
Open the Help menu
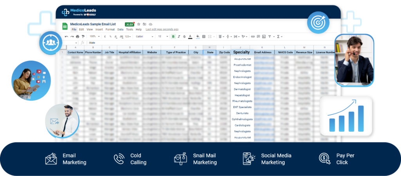(139, 29)
